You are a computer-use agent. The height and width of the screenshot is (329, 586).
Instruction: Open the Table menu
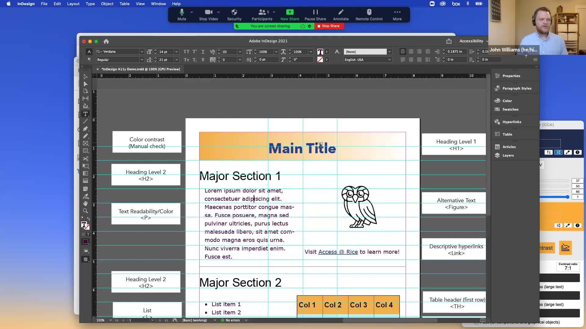pos(125,4)
